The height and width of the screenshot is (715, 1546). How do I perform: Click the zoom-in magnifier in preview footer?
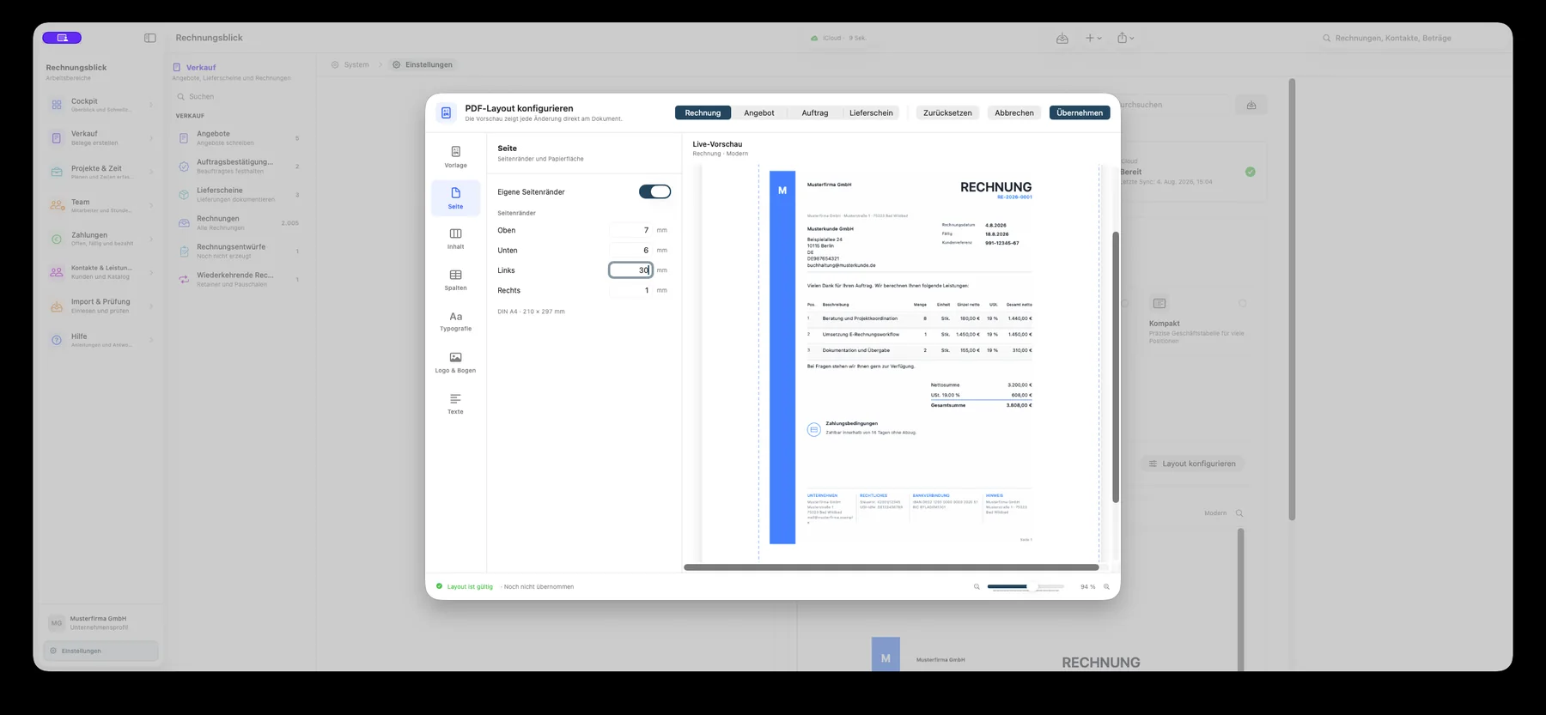[x=1106, y=587]
